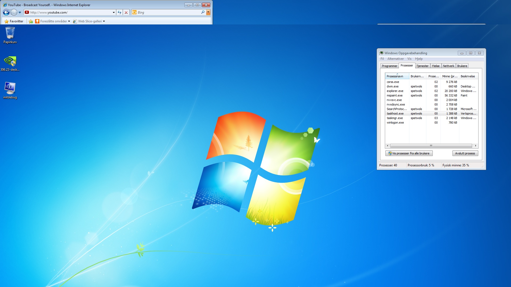
Task: Select the nvxdsync.exe process row
Action: click(x=431, y=104)
